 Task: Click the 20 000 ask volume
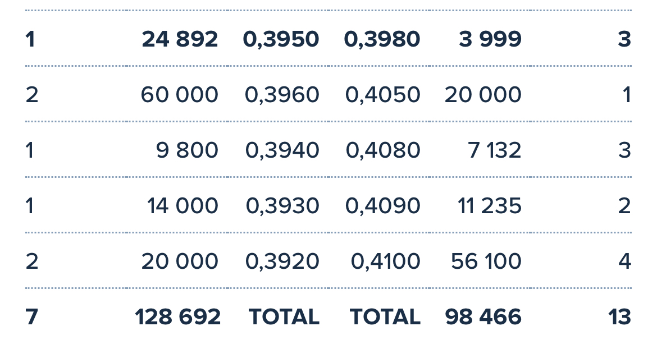click(483, 95)
